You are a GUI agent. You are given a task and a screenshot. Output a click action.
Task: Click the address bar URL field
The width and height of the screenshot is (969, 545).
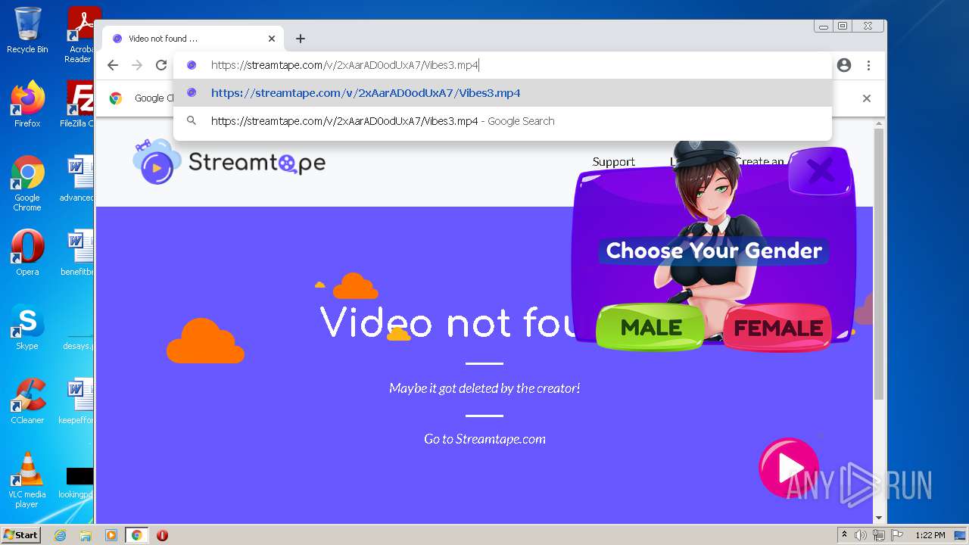pos(503,65)
